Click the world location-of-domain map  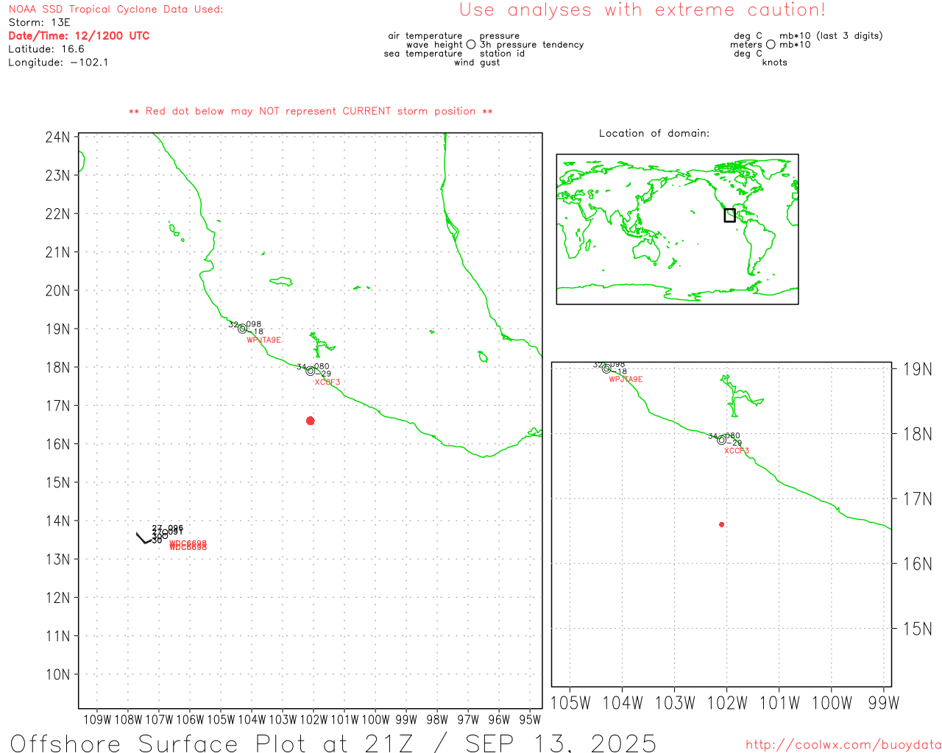tap(677, 229)
